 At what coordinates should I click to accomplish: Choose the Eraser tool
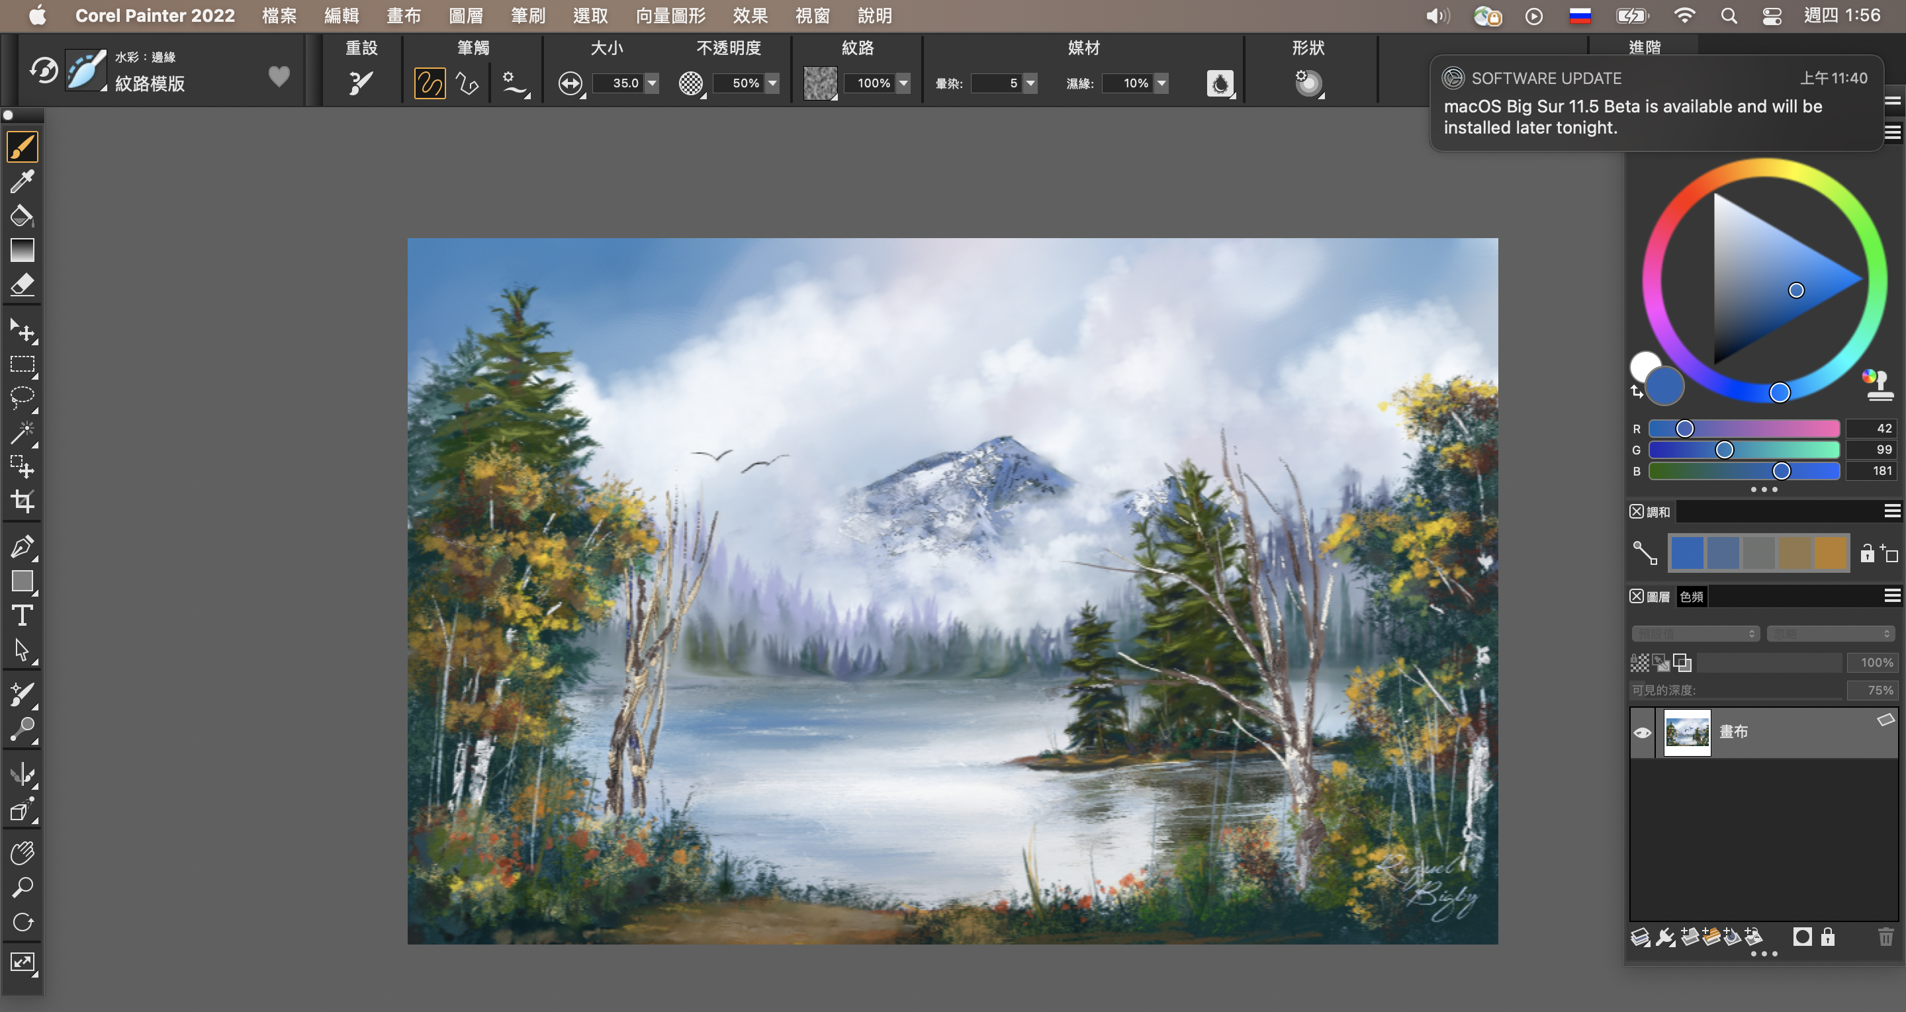(23, 285)
